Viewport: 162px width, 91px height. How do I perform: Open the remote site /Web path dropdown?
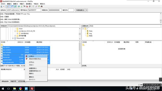[x=161, y=26]
